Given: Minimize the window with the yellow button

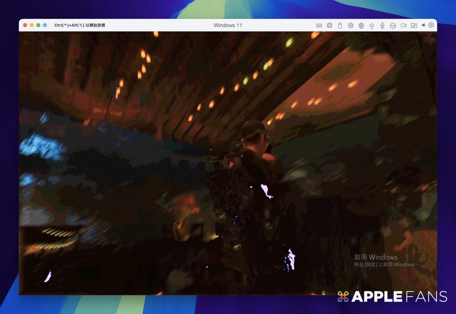Looking at the screenshot, I should click(32, 25).
